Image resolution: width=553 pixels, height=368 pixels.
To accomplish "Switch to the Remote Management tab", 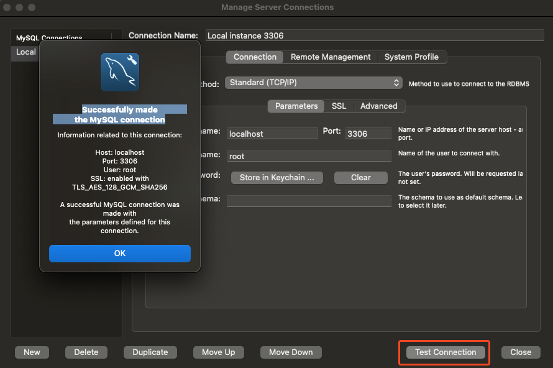I will 331,57.
